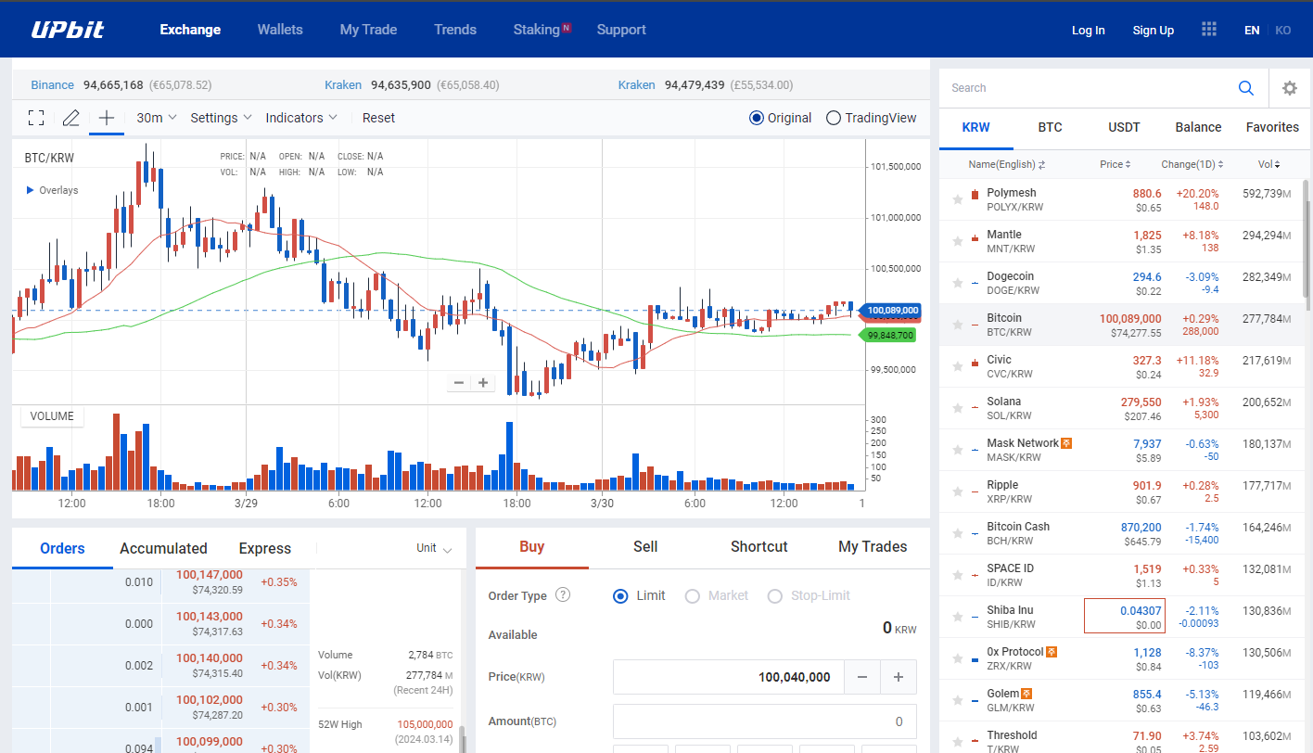Open the Wallets menu
The image size is (1313, 753).
pos(279,29)
